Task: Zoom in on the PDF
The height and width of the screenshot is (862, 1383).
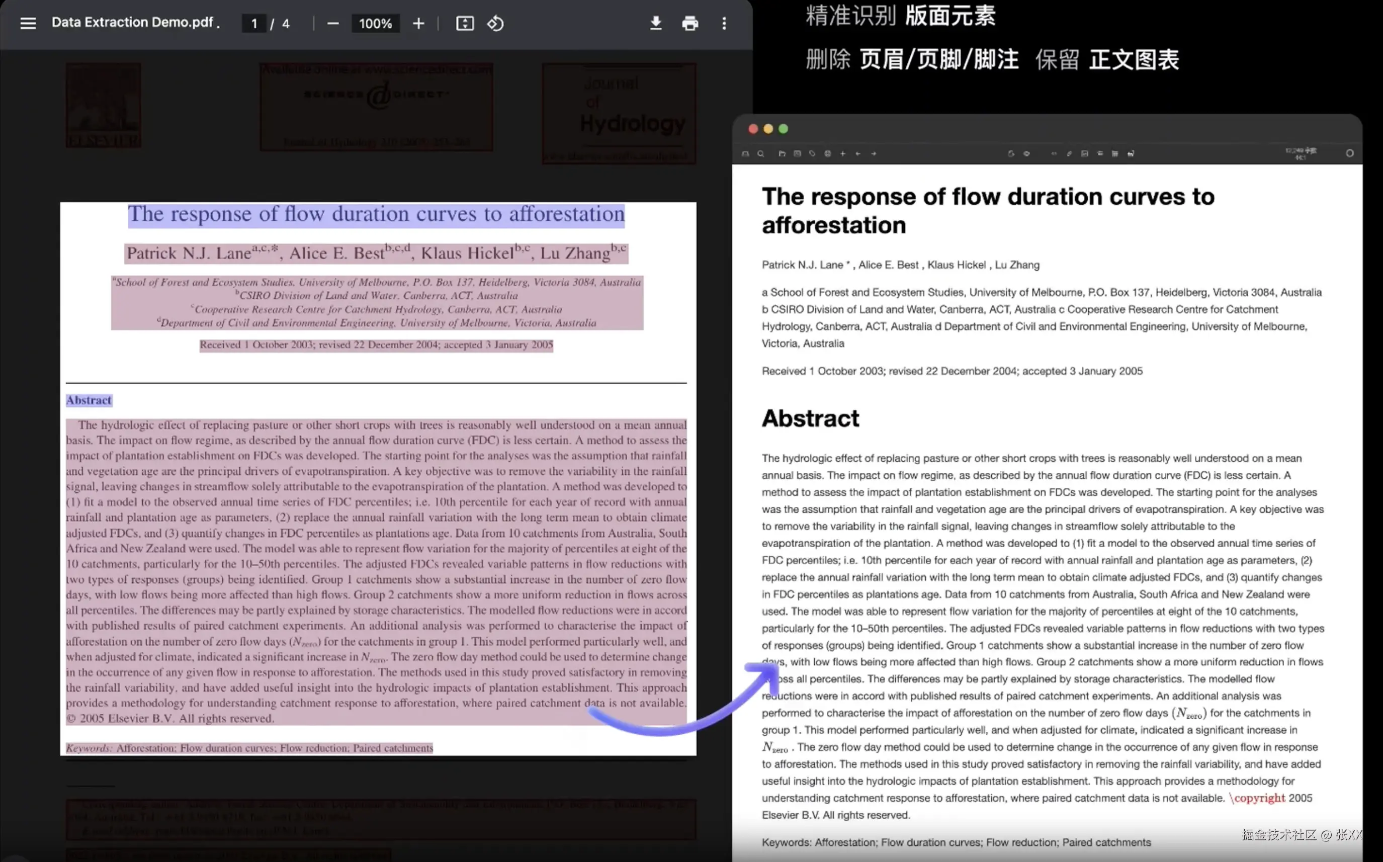Action: (x=418, y=23)
